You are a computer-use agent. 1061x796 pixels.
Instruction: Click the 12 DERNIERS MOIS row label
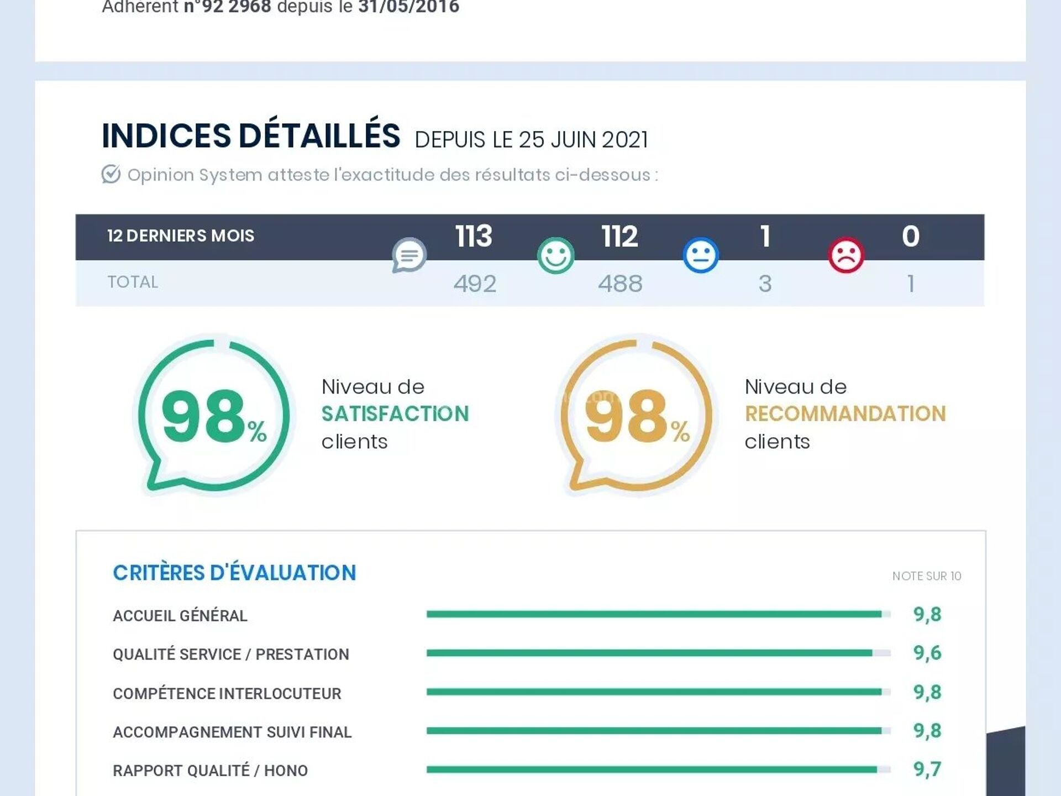(x=181, y=236)
